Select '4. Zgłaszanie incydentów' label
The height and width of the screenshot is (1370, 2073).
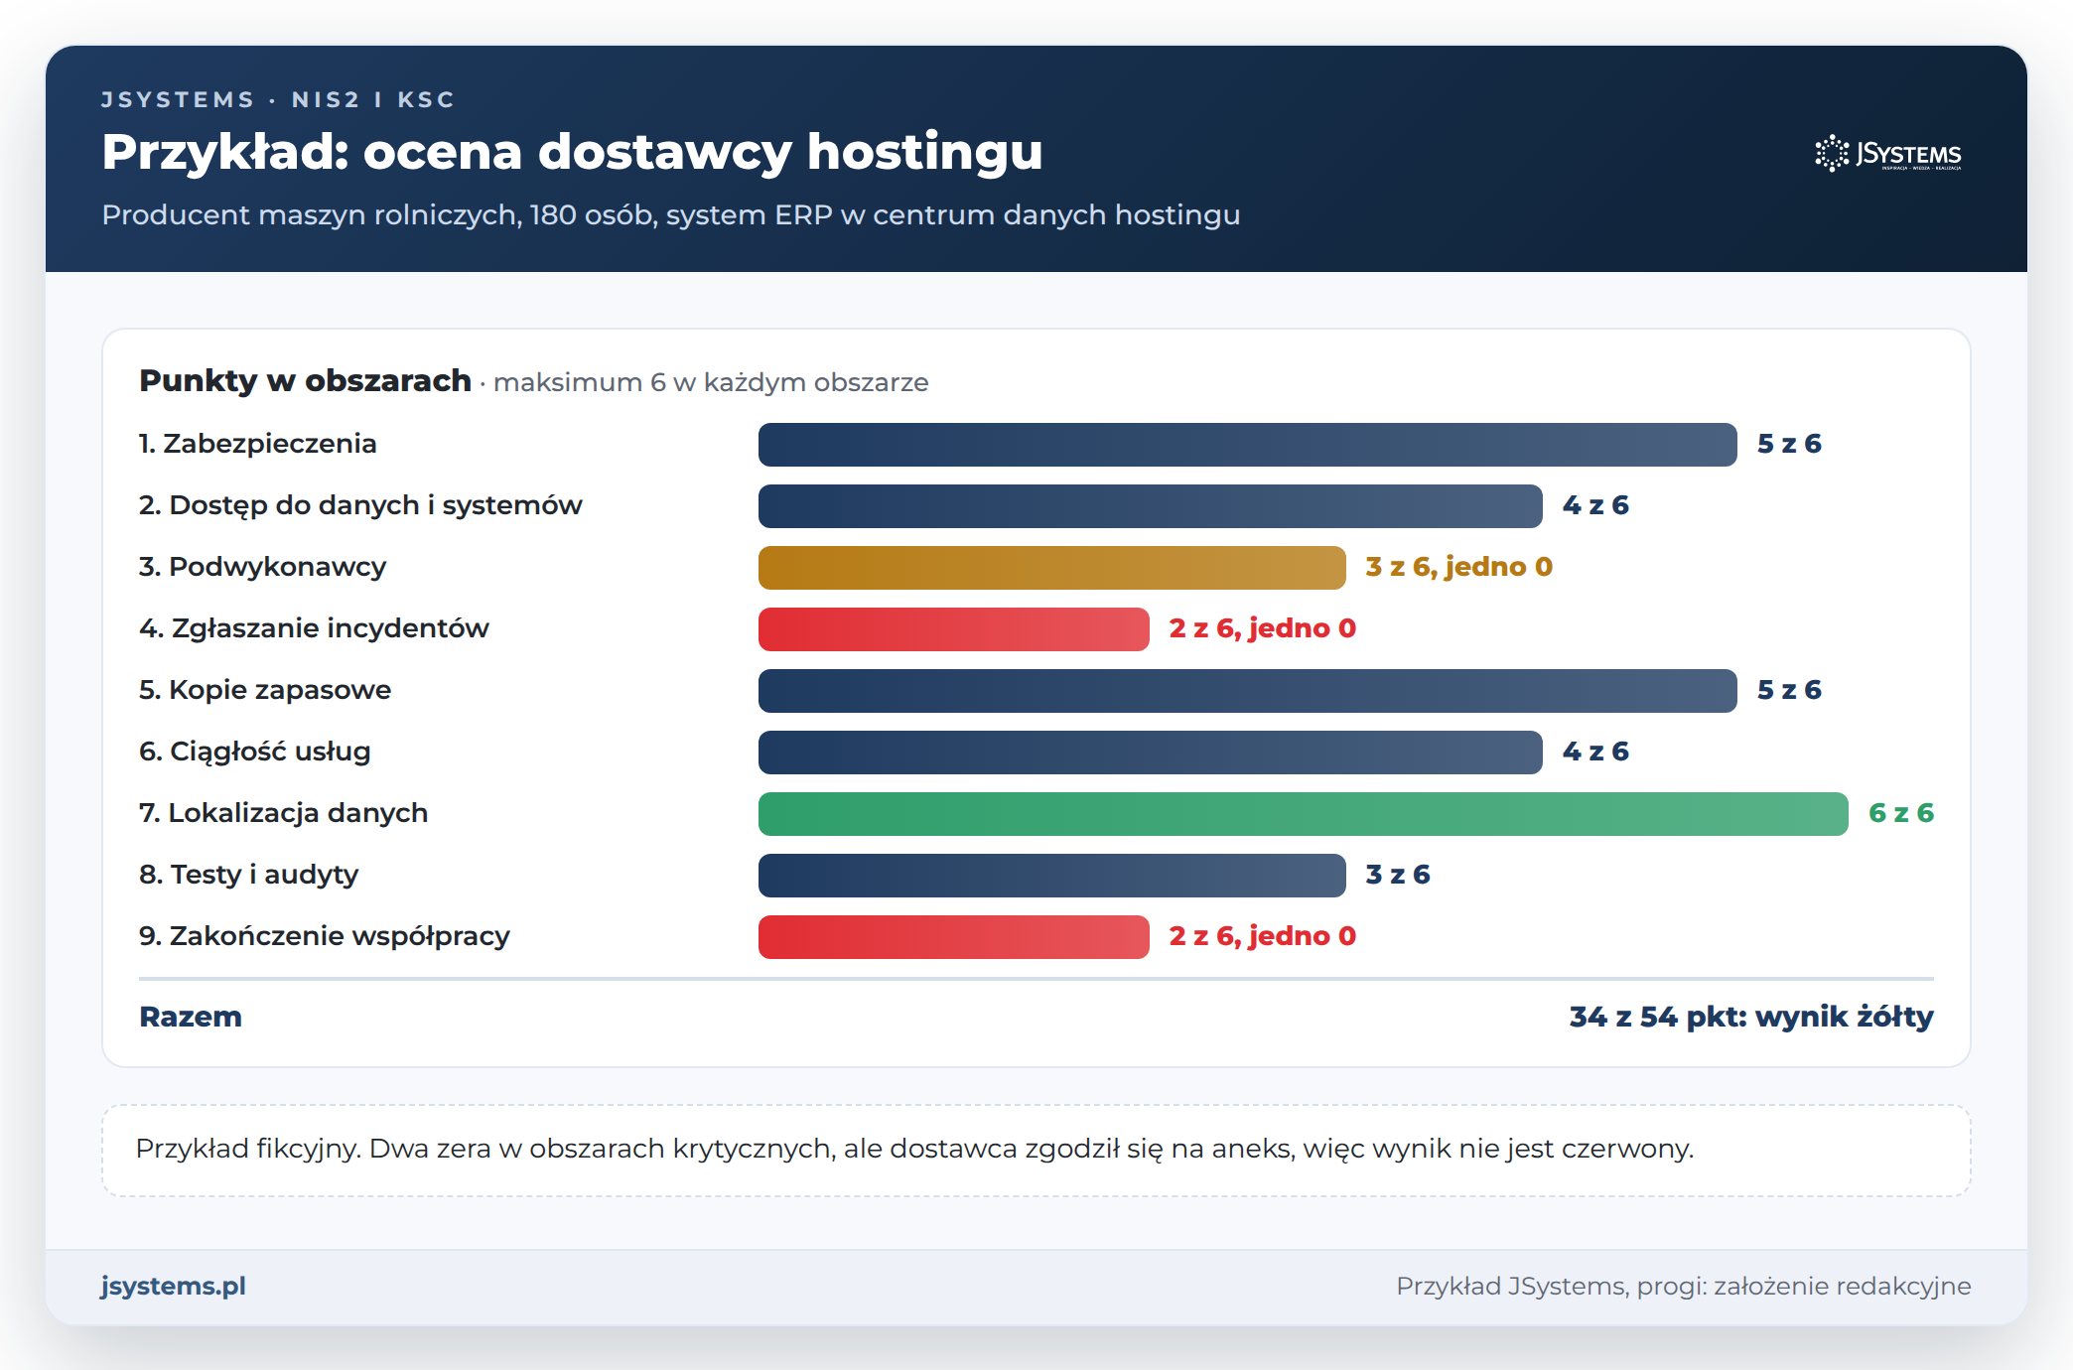[314, 628]
